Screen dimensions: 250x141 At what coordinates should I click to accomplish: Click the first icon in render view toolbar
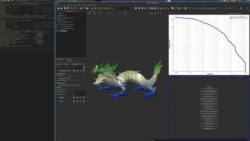point(88,13)
